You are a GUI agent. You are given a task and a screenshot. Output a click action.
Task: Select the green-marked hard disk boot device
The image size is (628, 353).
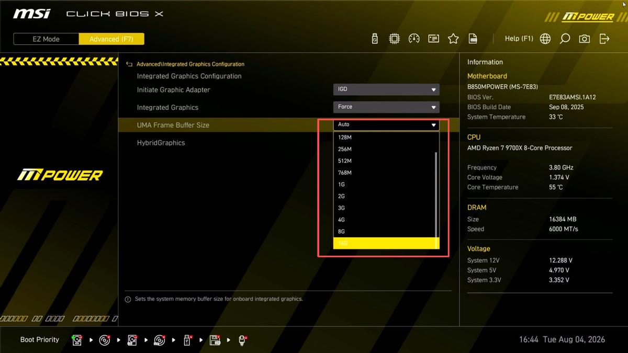[x=77, y=340]
